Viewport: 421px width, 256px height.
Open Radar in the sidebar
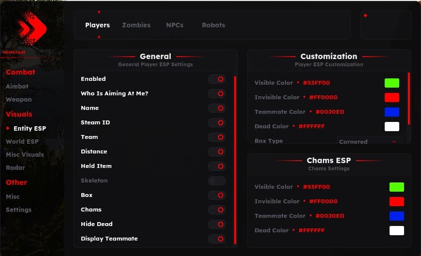[x=15, y=167]
